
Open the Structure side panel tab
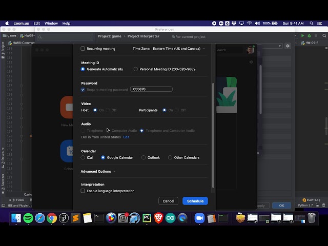click(x=3, y=157)
